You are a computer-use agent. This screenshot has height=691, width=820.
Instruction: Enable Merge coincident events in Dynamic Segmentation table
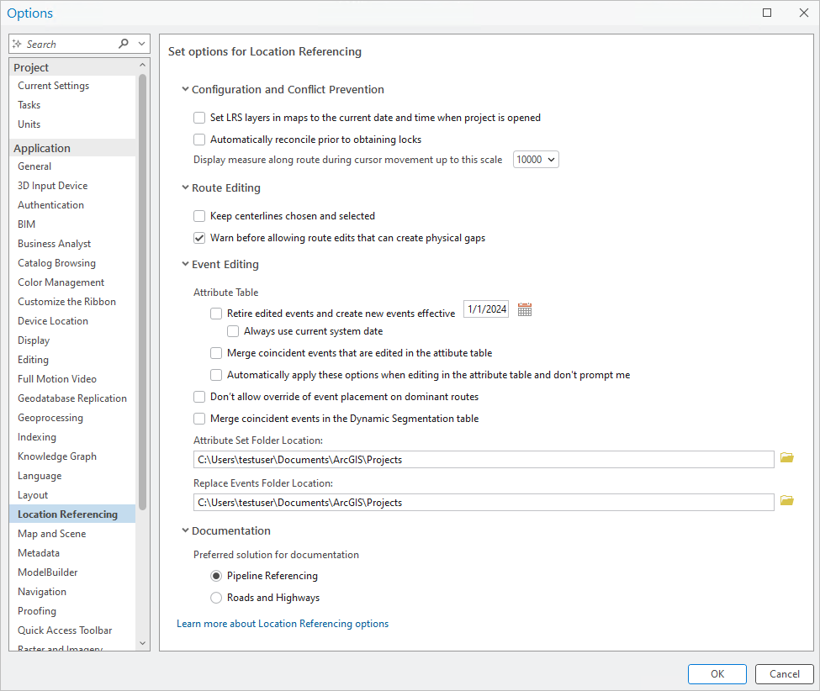[x=199, y=419]
